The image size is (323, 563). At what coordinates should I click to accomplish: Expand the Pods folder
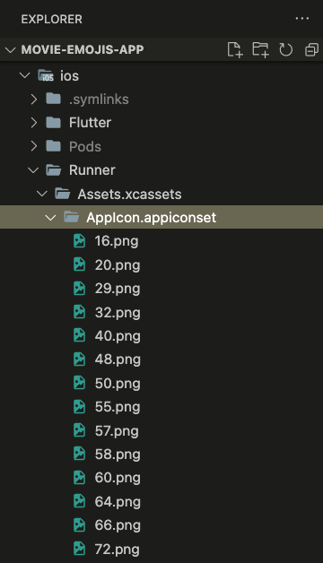(x=34, y=146)
